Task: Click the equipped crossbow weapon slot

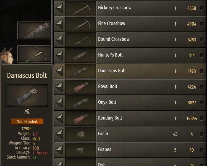Action: tap(34, 54)
